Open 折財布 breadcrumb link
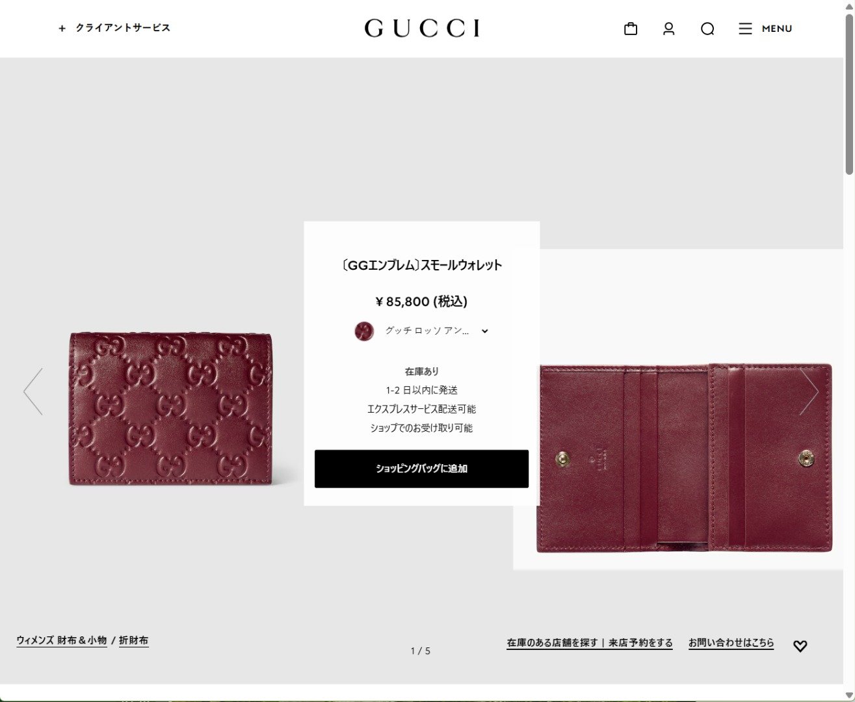Image resolution: width=855 pixels, height=702 pixels. 133,640
